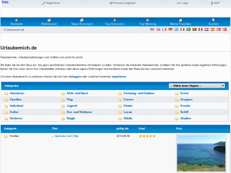Click the Elba coast photo thumbnail

[201, 153]
